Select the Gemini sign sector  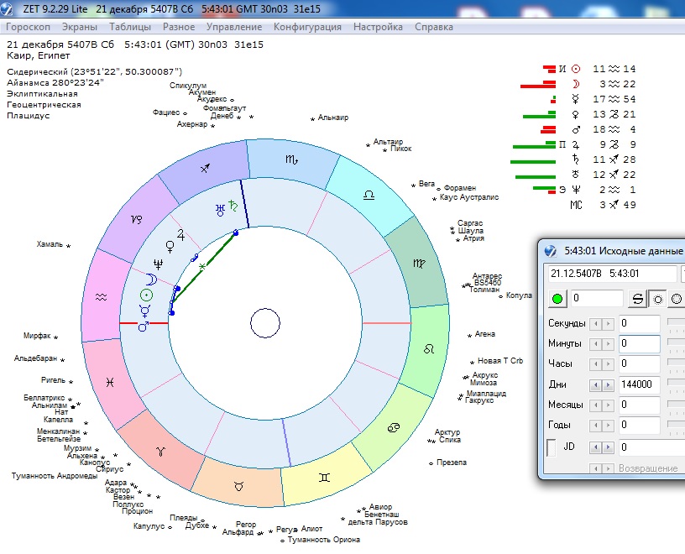pos(324,478)
